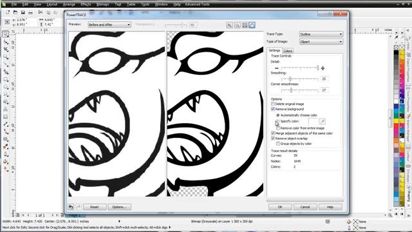This screenshot has height=232, width=412.
Task: Select the Eyedropper tool in the toolbox
Action: pos(6,147)
